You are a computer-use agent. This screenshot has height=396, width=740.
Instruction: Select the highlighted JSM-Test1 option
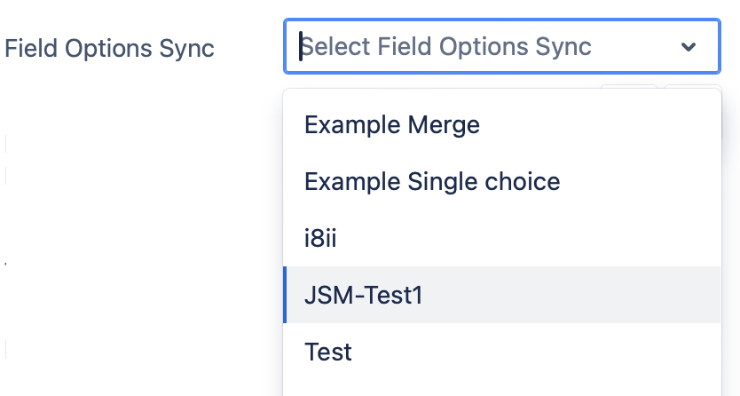click(x=363, y=295)
